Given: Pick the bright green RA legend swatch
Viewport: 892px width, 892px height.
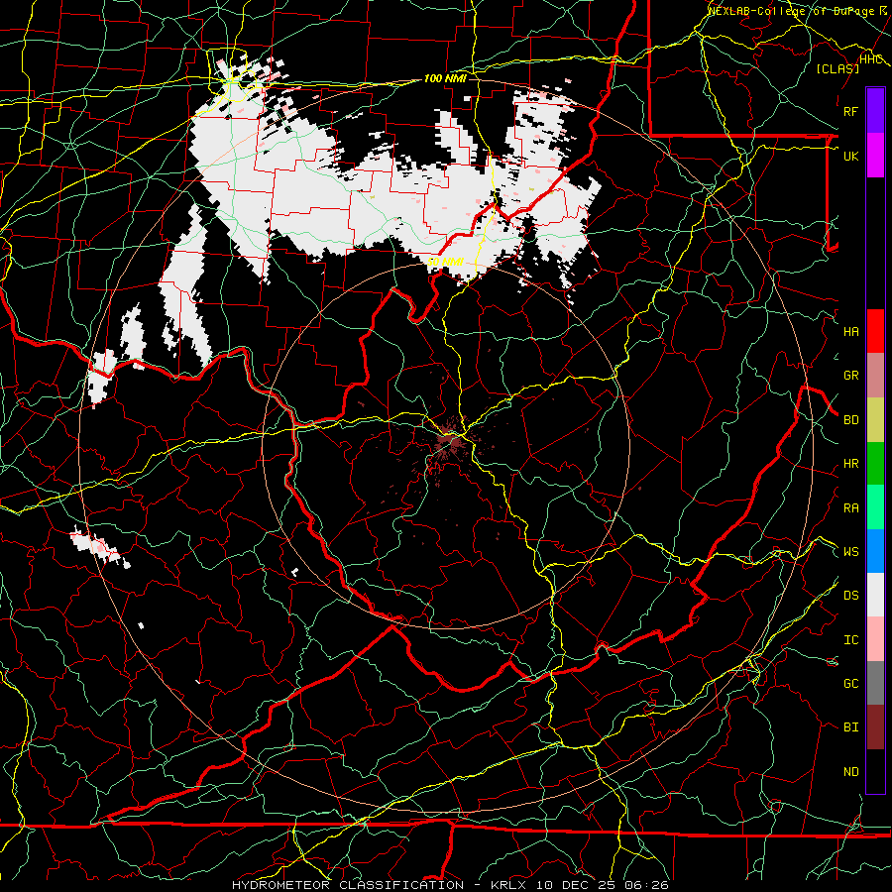Looking at the screenshot, I should (x=875, y=506).
